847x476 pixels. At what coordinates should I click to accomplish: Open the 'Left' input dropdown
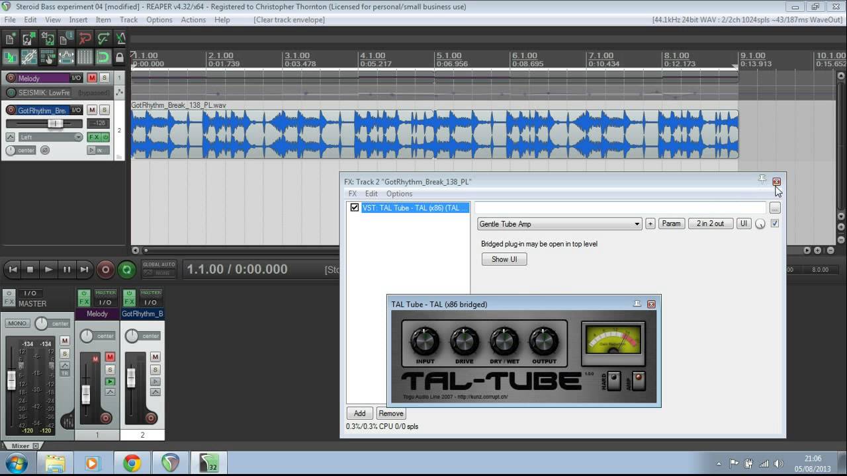(50, 138)
